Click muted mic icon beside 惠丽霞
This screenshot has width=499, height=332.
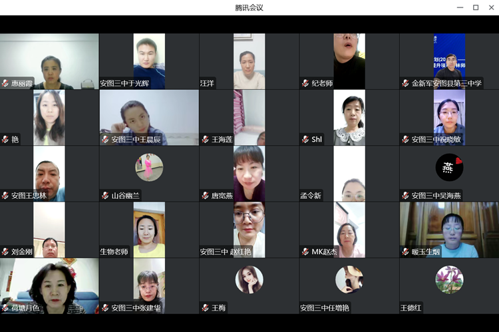coord(5,84)
